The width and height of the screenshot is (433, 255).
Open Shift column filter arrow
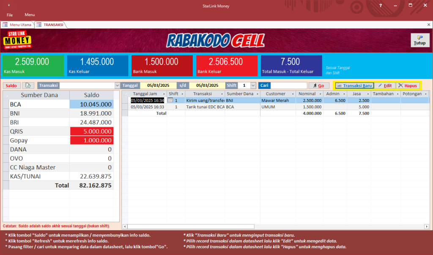[x=182, y=94]
